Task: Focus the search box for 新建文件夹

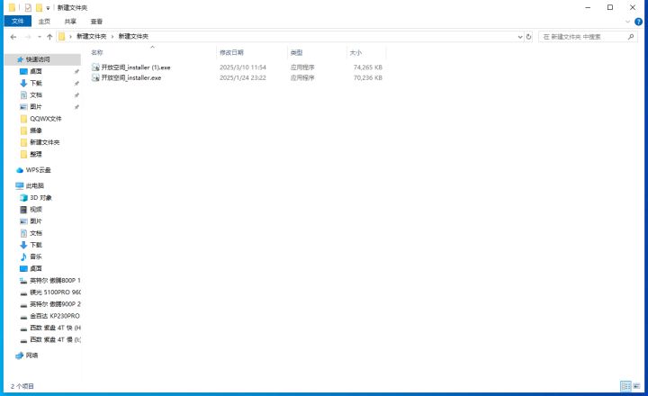Action: click(582, 37)
